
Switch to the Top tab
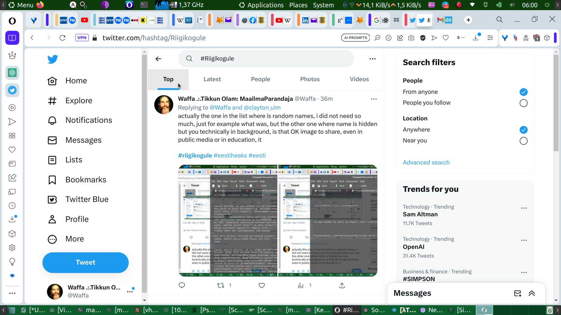click(x=168, y=79)
